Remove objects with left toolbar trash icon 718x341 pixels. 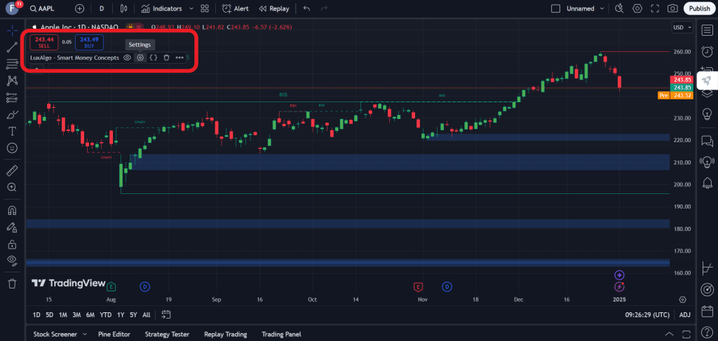[x=13, y=284]
